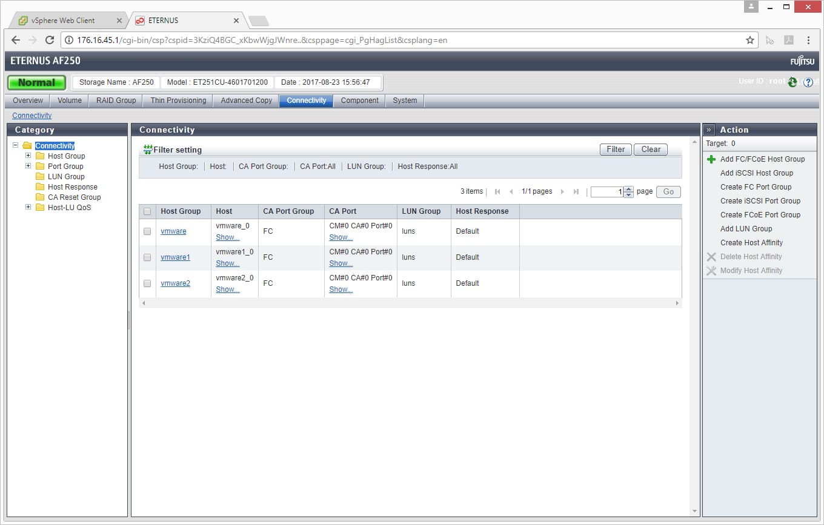Collapse the Connectivity root tree node
Screen dimensions: 824x525
coord(15,145)
